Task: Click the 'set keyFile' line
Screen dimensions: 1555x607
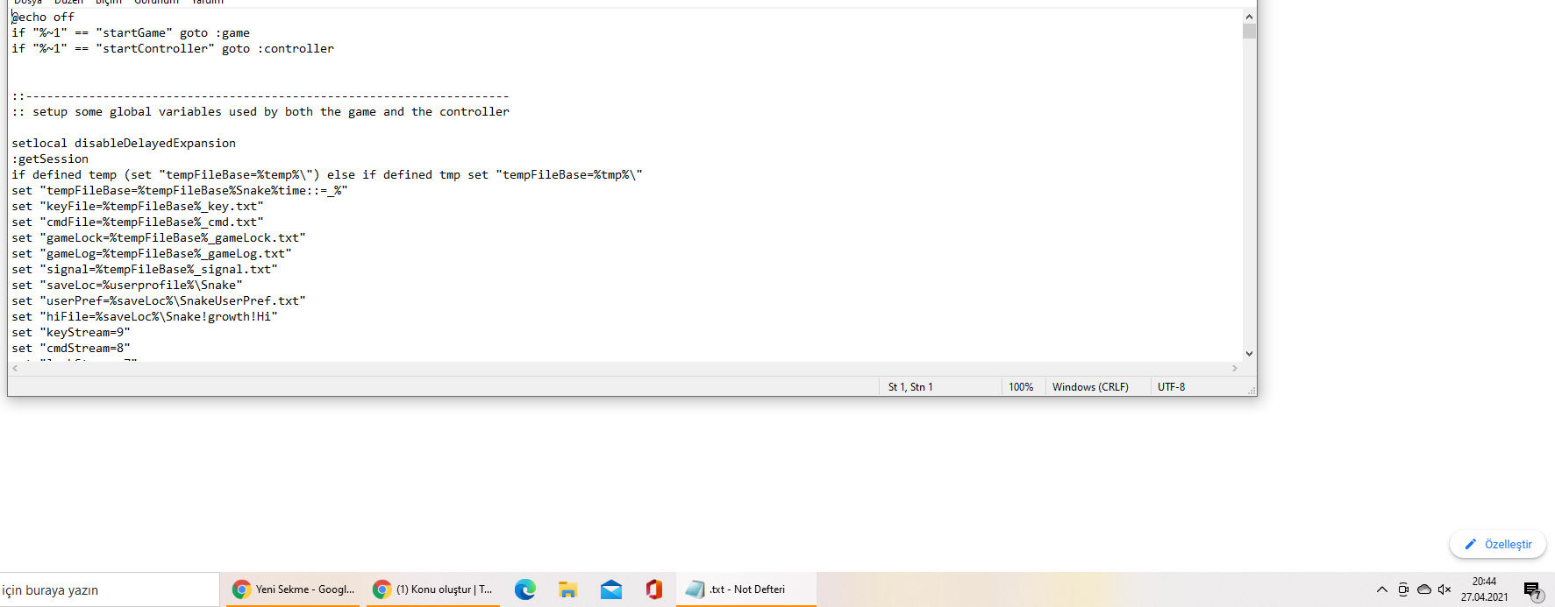Action: coord(138,206)
